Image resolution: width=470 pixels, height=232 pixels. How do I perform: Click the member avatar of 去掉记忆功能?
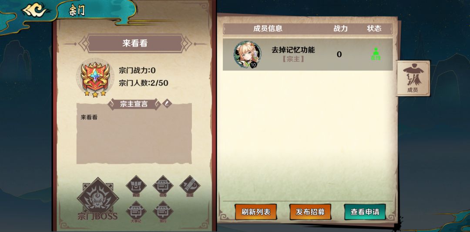[247, 54]
